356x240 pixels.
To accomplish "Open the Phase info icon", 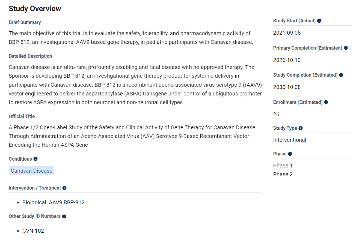I will (x=290, y=154).
